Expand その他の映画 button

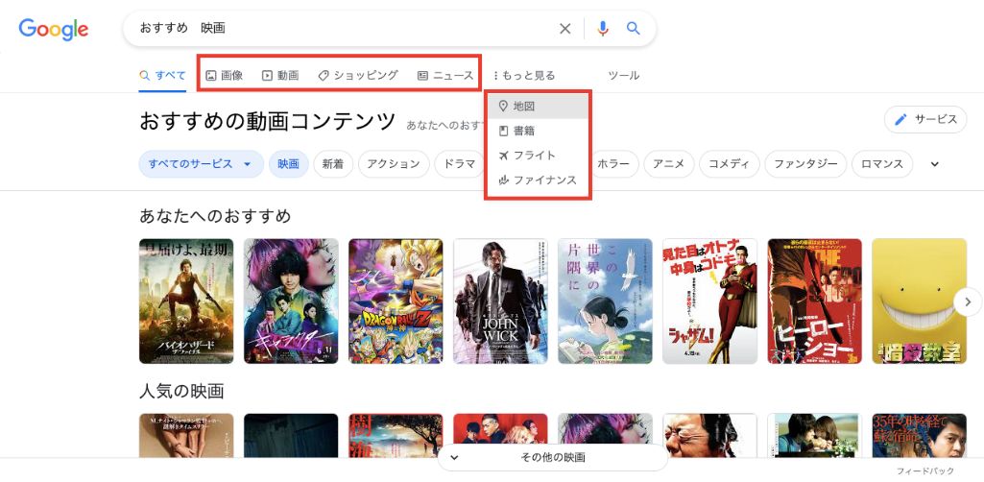pos(553,458)
